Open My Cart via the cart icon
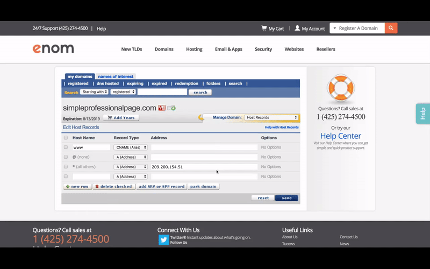The image size is (430, 269). [x=264, y=28]
